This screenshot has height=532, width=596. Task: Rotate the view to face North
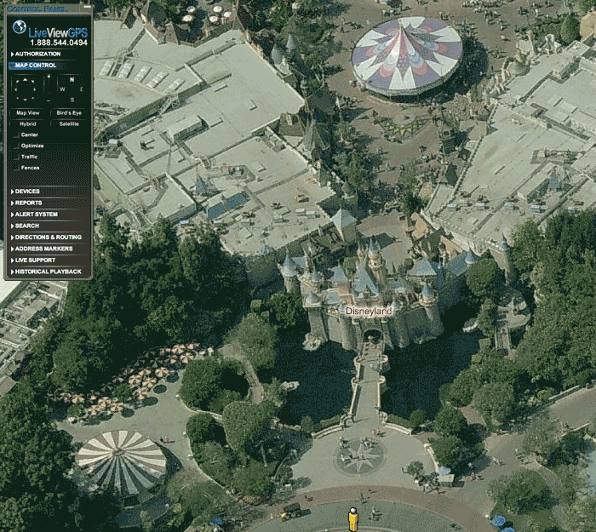pyautogui.click(x=72, y=79)
